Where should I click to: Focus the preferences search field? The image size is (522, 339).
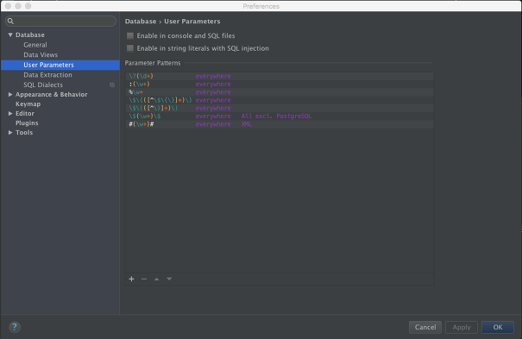click(60, 22)
